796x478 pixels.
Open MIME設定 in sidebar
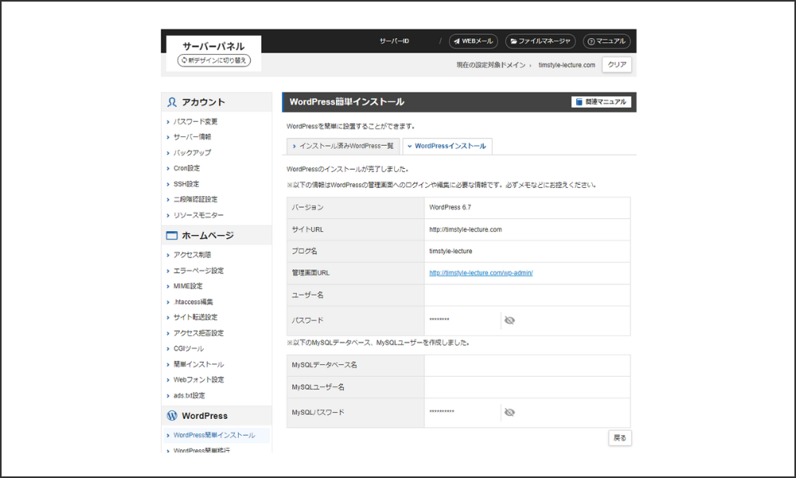point(188,286)
